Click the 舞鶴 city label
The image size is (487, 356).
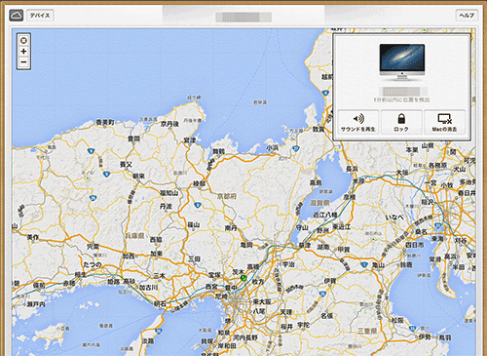218,151
